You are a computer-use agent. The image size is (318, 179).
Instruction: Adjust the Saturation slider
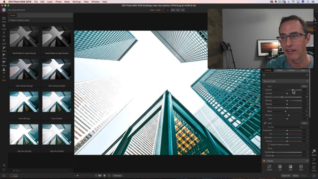[x=287, y=138]
